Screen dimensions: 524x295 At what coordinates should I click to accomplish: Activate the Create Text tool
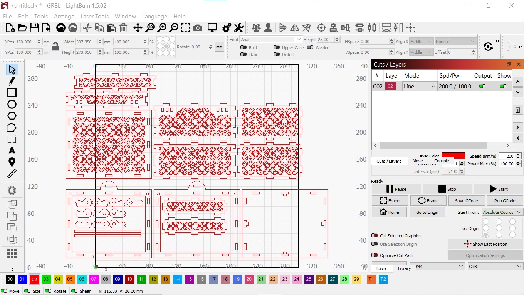(12, 150)
